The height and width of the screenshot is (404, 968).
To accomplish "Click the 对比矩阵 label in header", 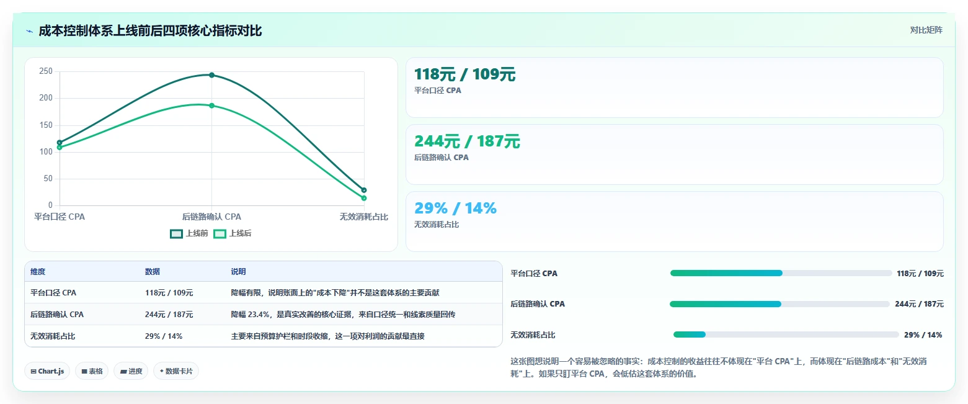I will tap(926, 30).
